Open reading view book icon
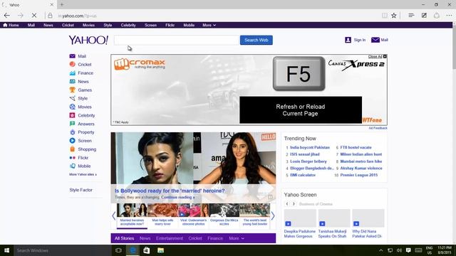This screenshot has height=256, width=456. coord(385,16)
